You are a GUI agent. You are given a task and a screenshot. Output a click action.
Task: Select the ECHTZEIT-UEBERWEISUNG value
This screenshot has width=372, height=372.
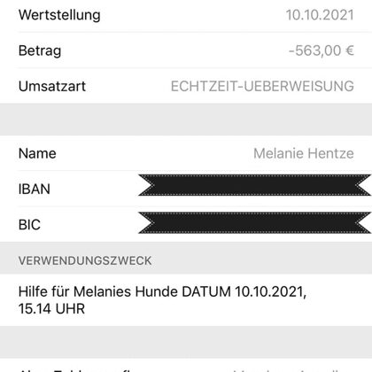point(262,86)
